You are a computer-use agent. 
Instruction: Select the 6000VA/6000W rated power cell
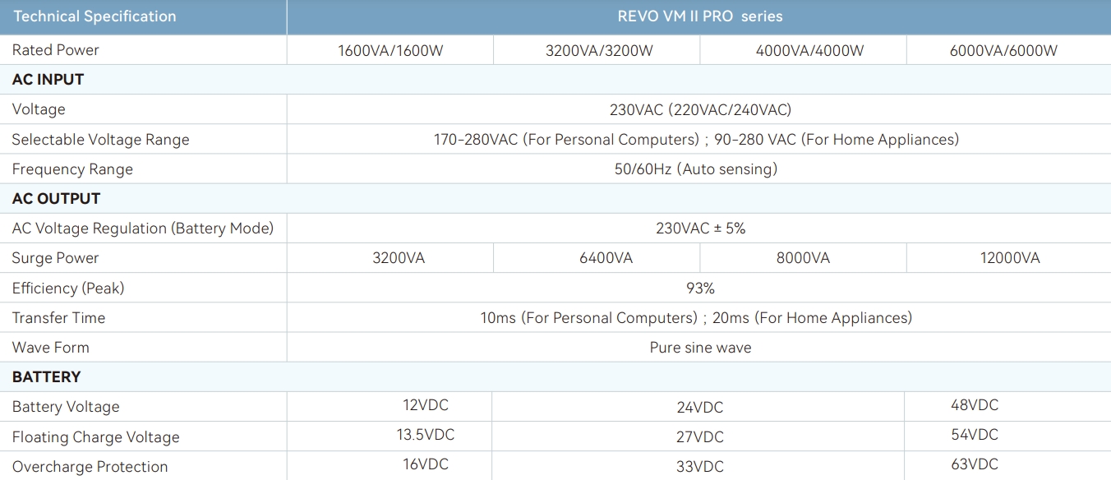[x=1003, y=51]
